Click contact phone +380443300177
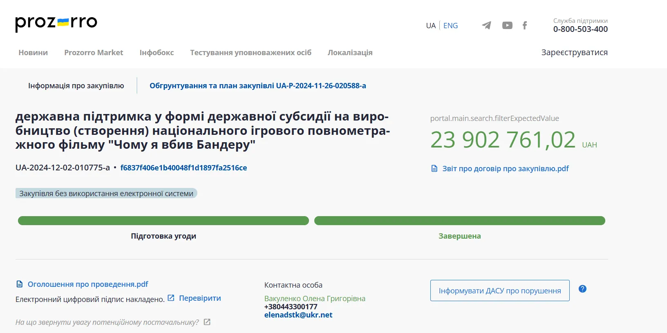Screen dimensions: 667x333 click(x=291, y=306)
